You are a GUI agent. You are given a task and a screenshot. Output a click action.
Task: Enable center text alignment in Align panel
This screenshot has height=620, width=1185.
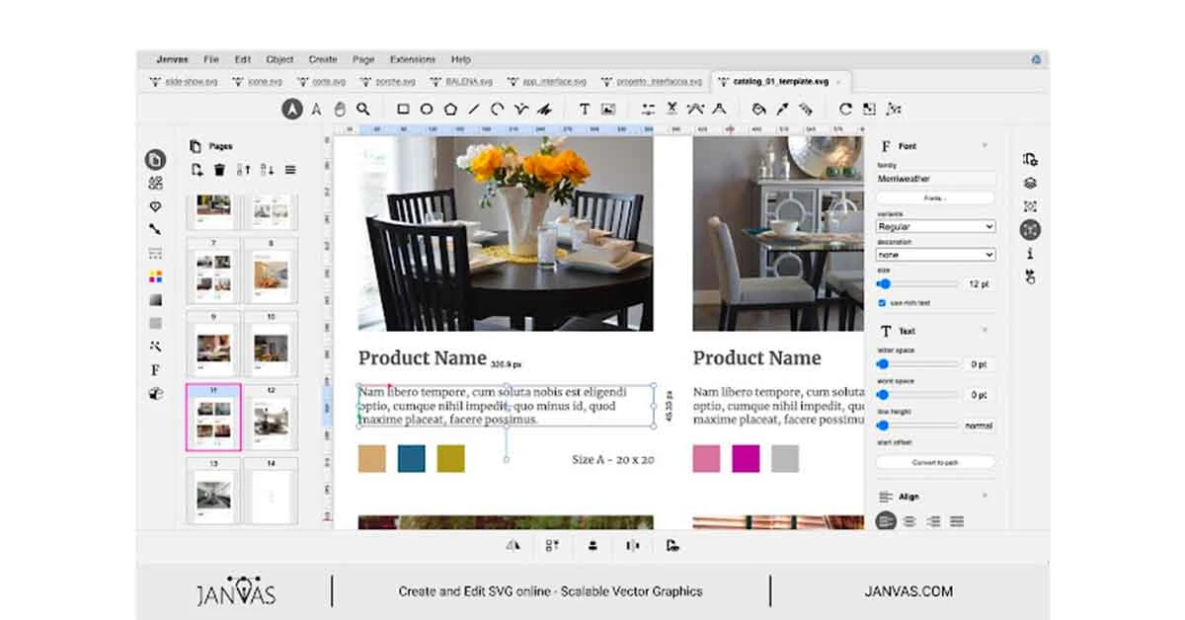tap(909, 520)
